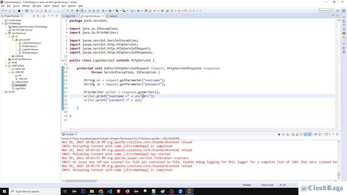The image size is (347, 195).
Task: Click Toggle Mark Occurrences toolbar icon
Action: (82, 11)
